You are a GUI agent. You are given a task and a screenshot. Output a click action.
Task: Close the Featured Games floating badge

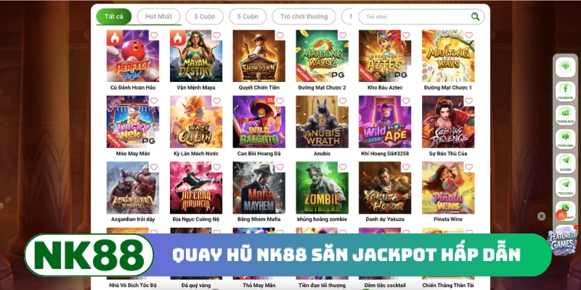click(541, 216)
